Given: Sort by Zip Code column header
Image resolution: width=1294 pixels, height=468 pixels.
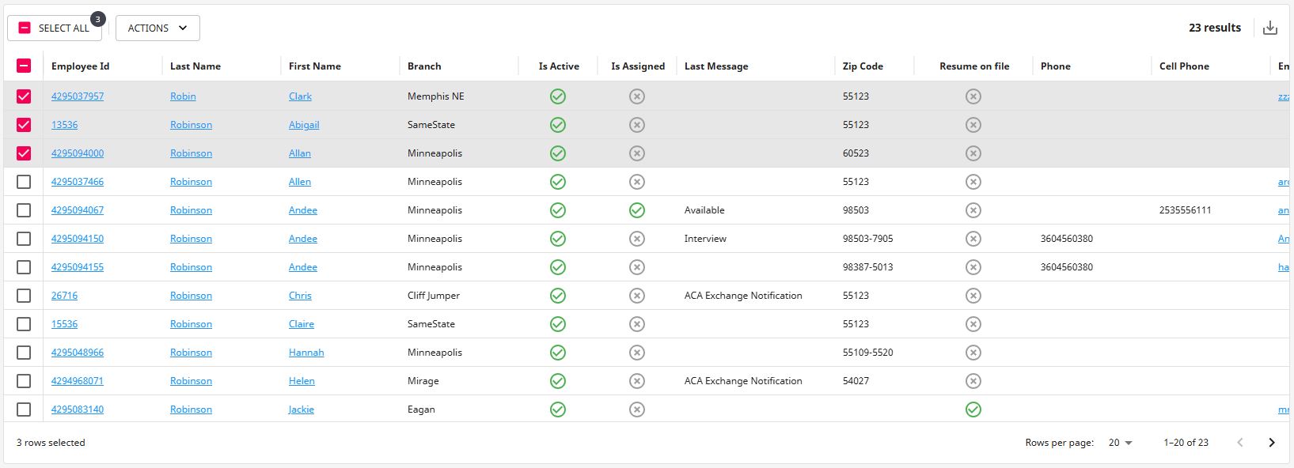Looking at the screenshot, I should pyautogui.click(x=863, y=66).
